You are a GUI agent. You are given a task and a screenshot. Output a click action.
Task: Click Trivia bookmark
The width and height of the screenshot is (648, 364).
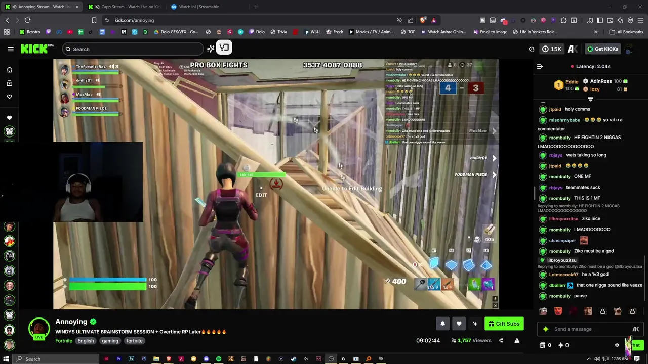[x=279, y=32]
